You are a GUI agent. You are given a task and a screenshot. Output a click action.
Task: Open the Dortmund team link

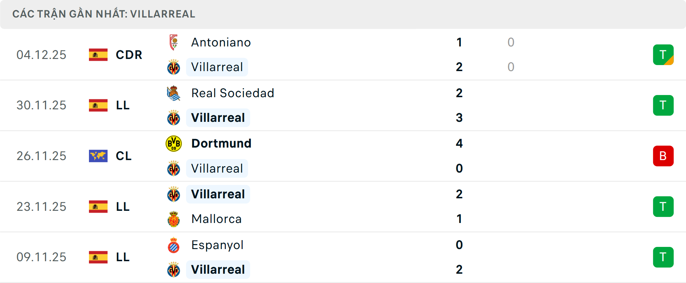221,144
